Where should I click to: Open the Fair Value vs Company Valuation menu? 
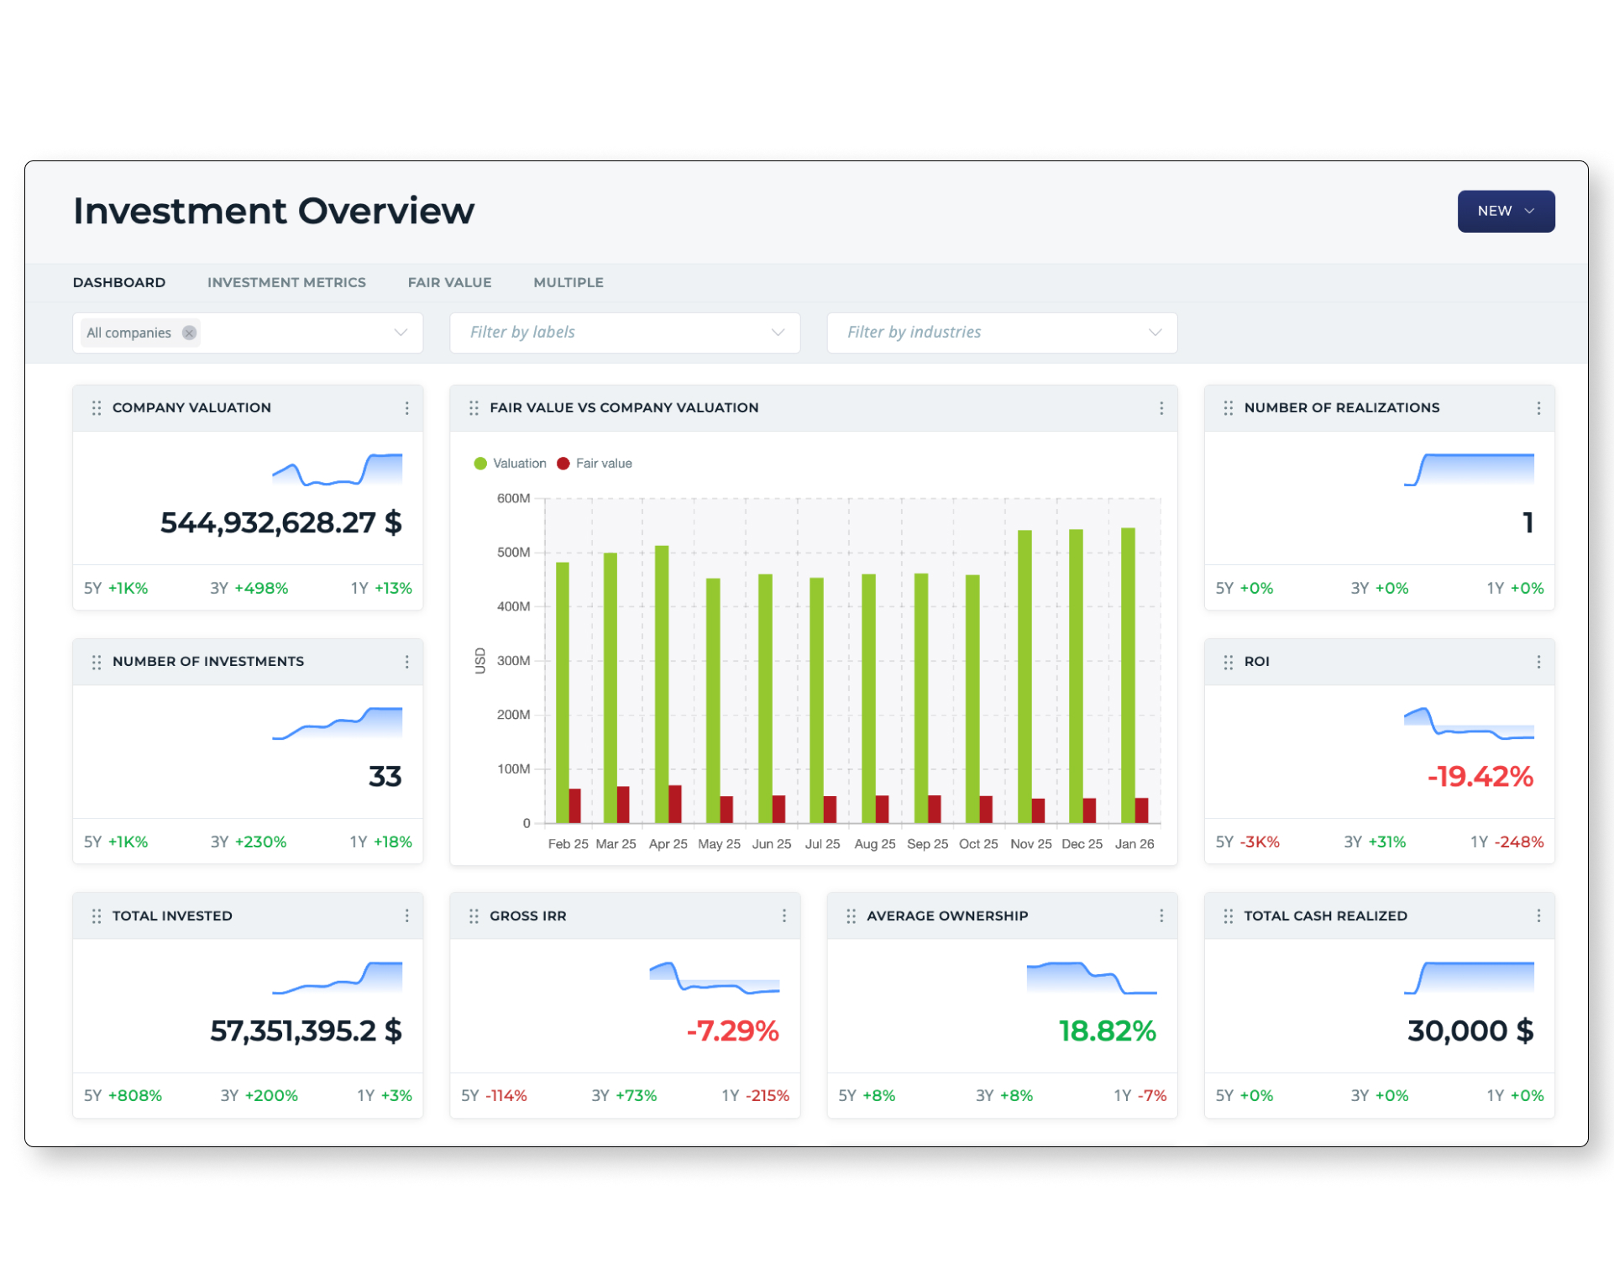coord(1161,408)
